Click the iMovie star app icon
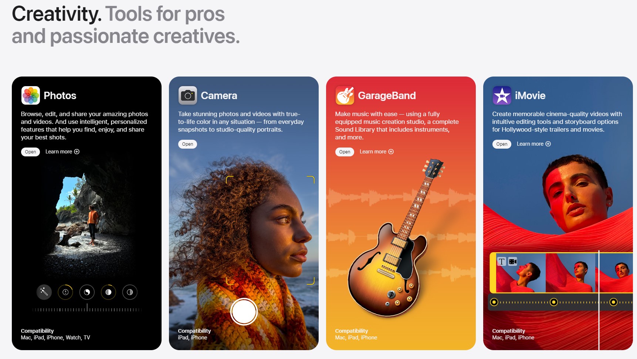The image size is (637, 359). click(x=502, y=95)
